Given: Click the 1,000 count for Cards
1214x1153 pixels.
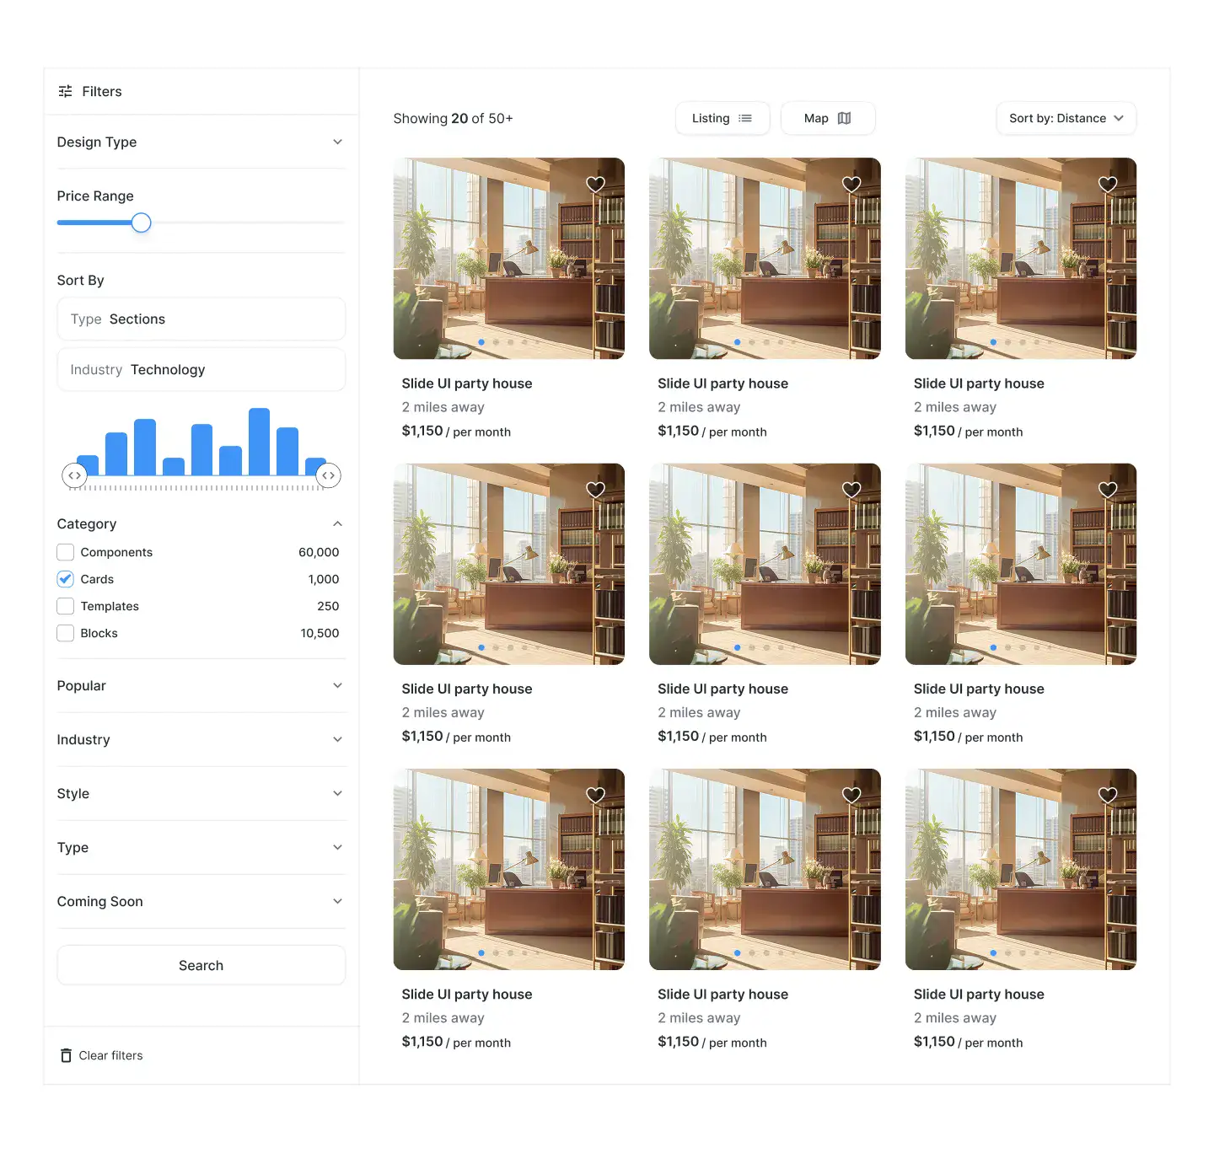Looking at the screenshot, I should 324,579.
